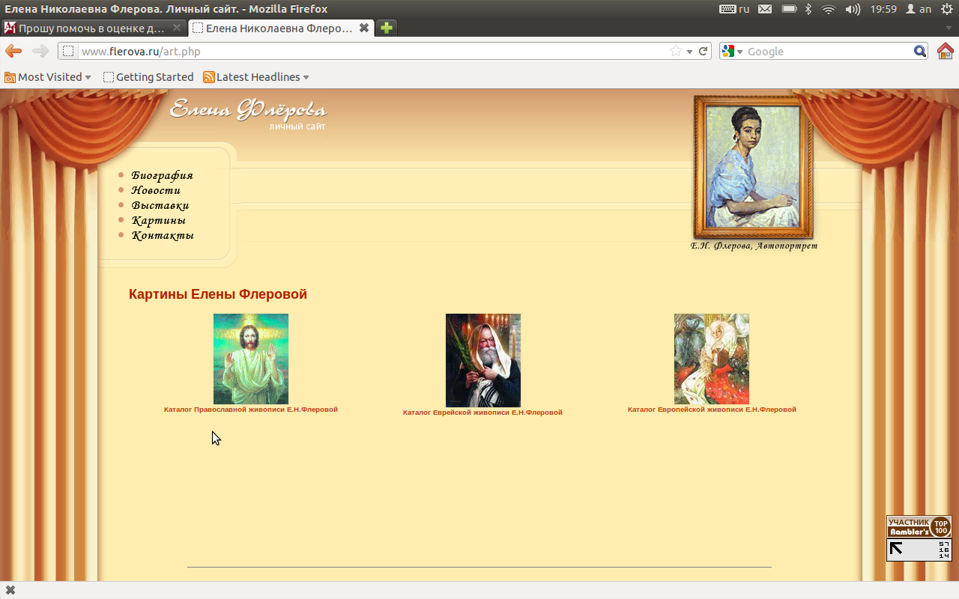Open a new tab with plus button
This screenshot has width=959, height=599.
point(386,28)
